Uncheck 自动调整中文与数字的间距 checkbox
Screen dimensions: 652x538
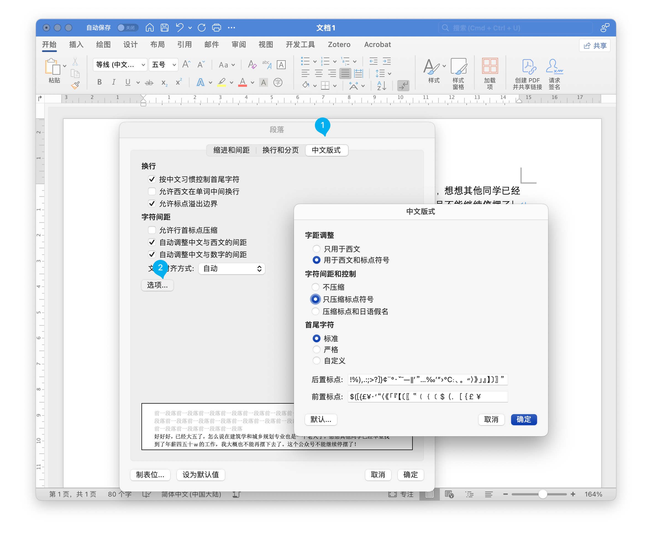coord(152,254)
